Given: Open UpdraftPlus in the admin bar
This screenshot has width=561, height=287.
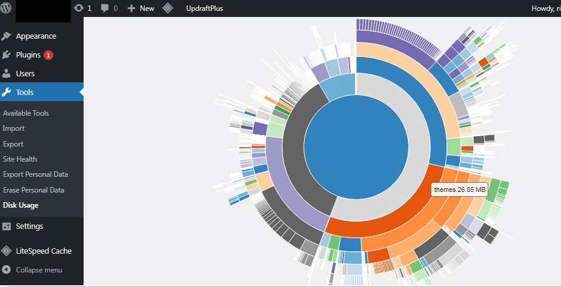Looking at the screenshot, I should (x=204, y=8).
